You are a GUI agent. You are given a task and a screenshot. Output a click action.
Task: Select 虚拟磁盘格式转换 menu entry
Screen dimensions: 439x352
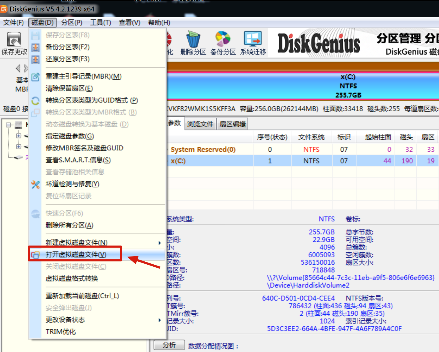[x=98, y=279]
